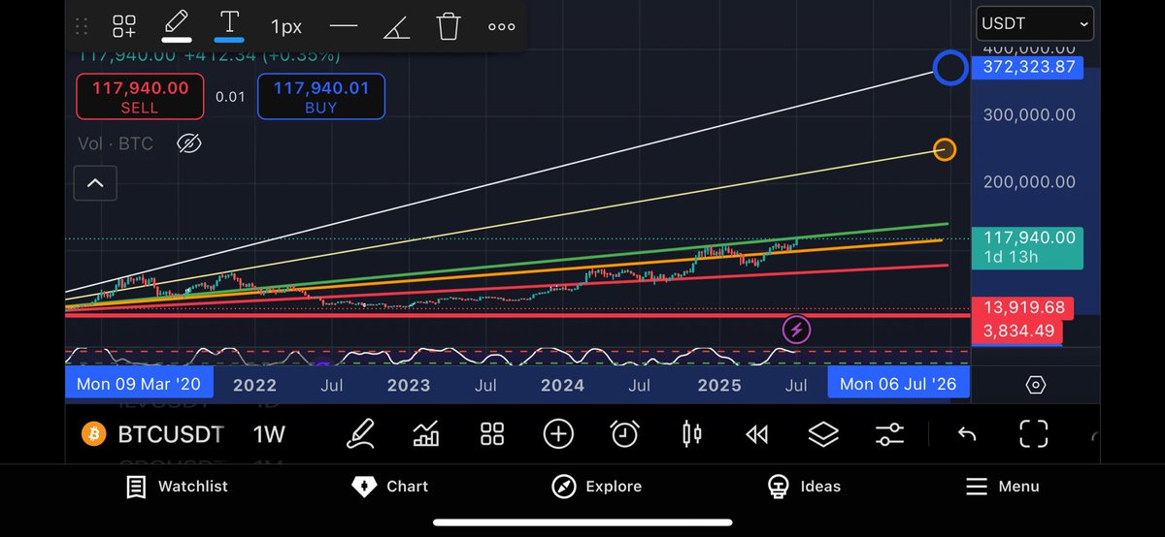Tap the blue BUY 117,940.01 button

(x=320, y=97)
